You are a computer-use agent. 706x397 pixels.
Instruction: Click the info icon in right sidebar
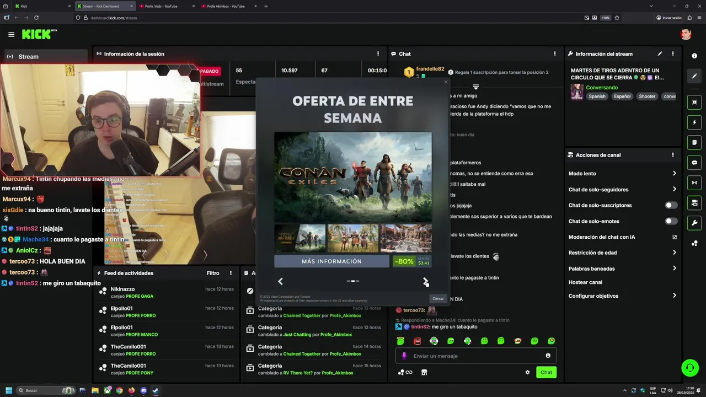(694, 56)
